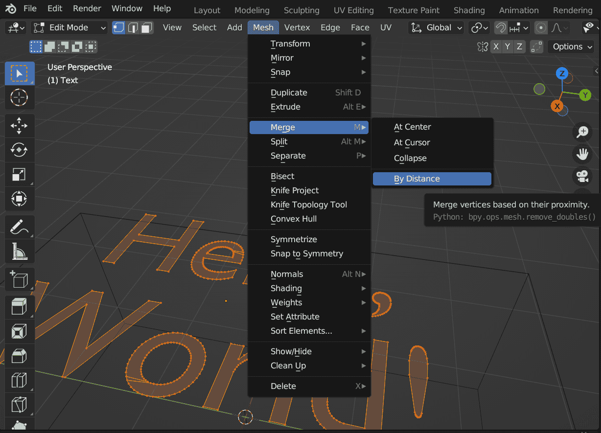This screenshot has height=433, width=601.
Task: Choose Set new selection mode icon
Action: pyautogui.click(x=36, y=47)
